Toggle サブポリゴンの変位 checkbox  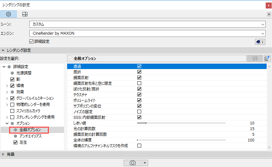[x=139, y=106]
